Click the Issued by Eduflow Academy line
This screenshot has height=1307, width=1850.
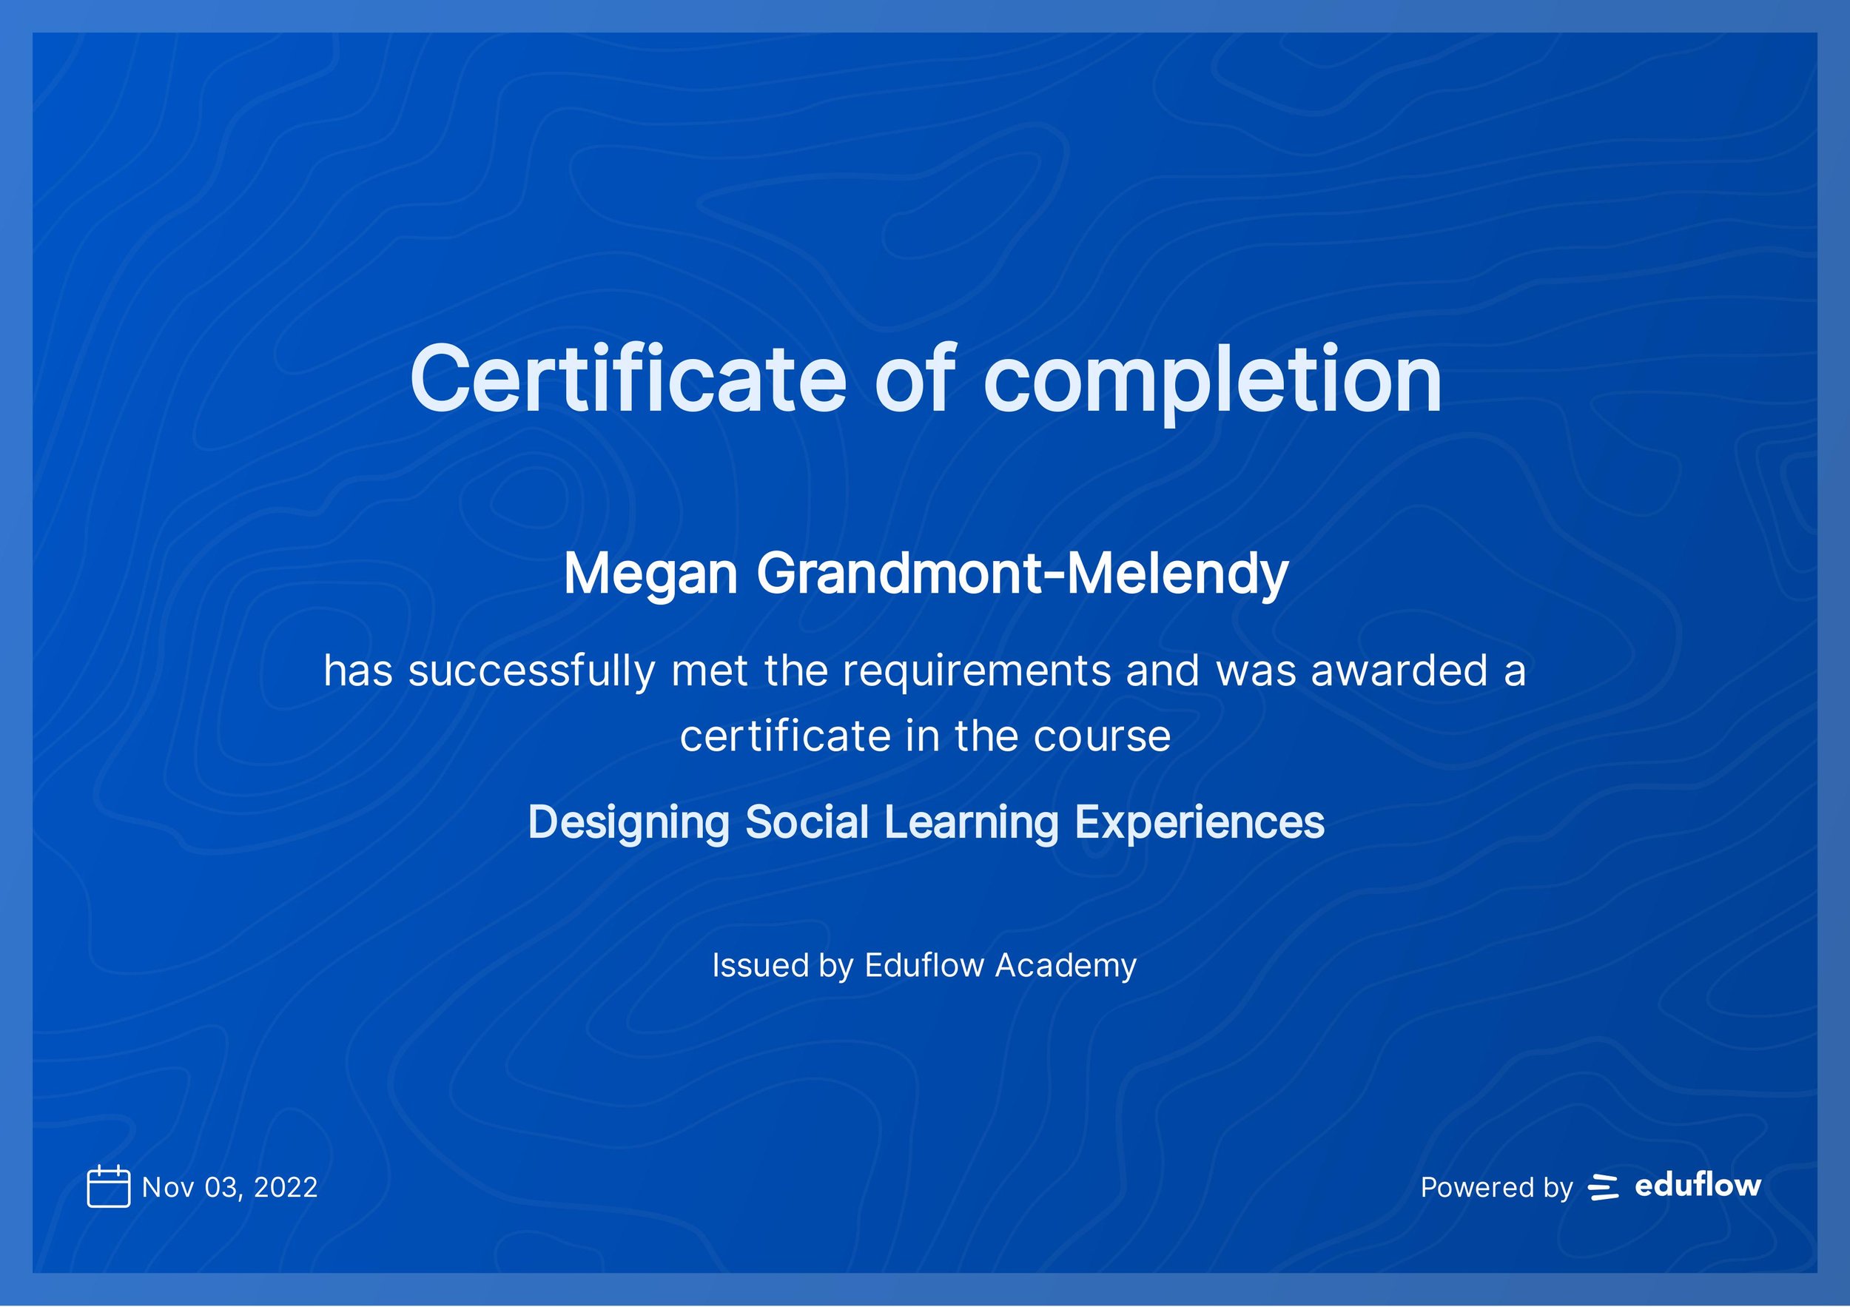point(924,965)
